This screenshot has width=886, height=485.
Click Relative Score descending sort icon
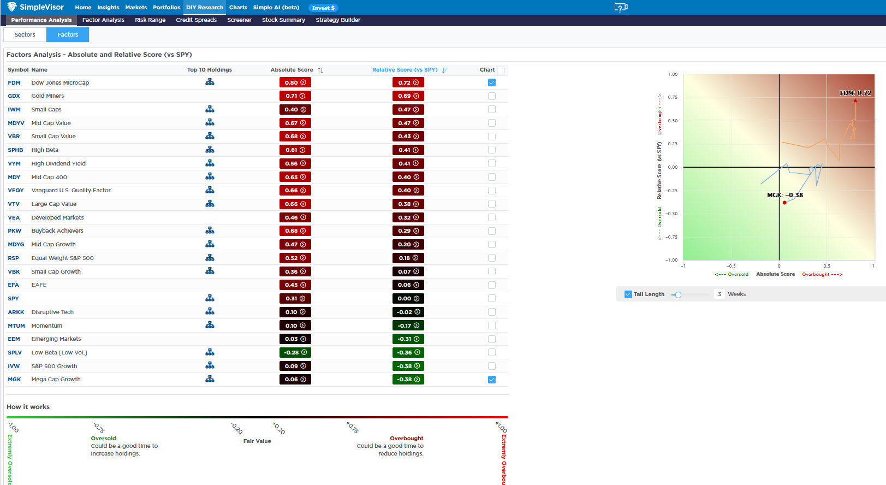tap(445, 70)
